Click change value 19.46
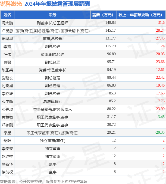Image resolution: width=166 pixels, height=184 pixels. tap(160, 86)
